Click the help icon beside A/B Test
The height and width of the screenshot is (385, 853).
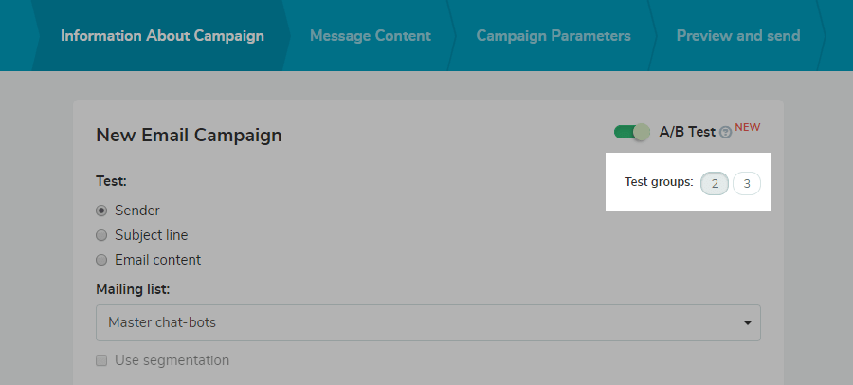pyautogui.click(x=726, y=133)
